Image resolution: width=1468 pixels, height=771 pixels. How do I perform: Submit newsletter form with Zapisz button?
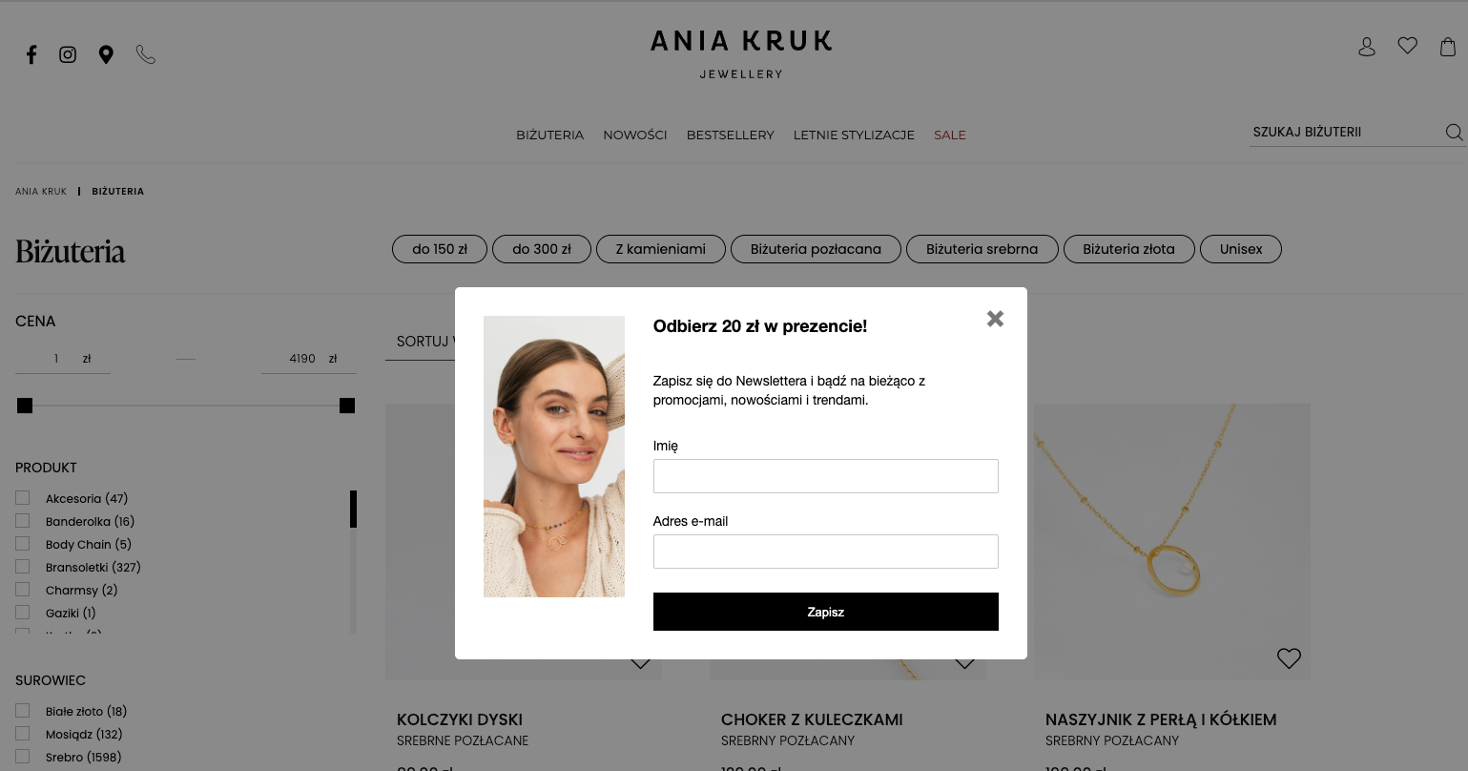tap(826, 612)
